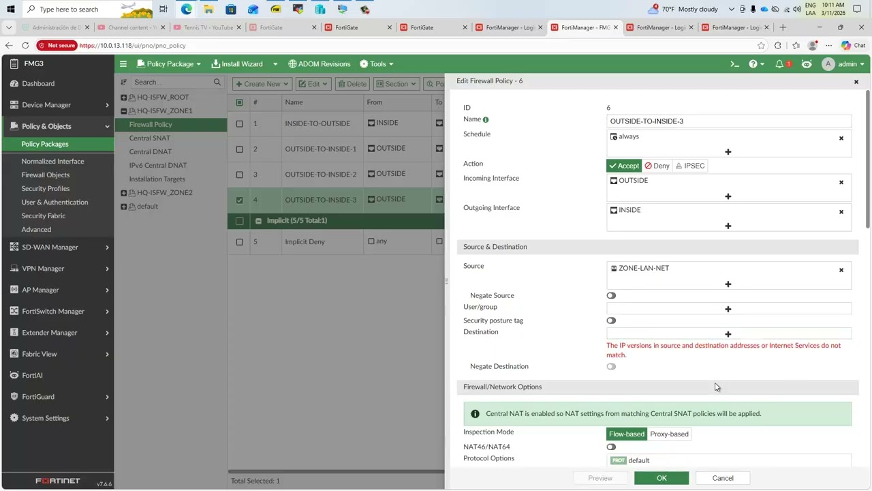Check the INSIDE-TO-OUTSIDE policy row checkbox
Image resolution: width=872 pixels, height=491 pixels.
(239, 124)
